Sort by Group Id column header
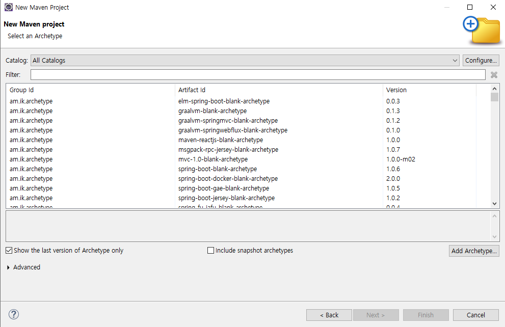Screen dimensions: 505x327 (x=91, y=90)
